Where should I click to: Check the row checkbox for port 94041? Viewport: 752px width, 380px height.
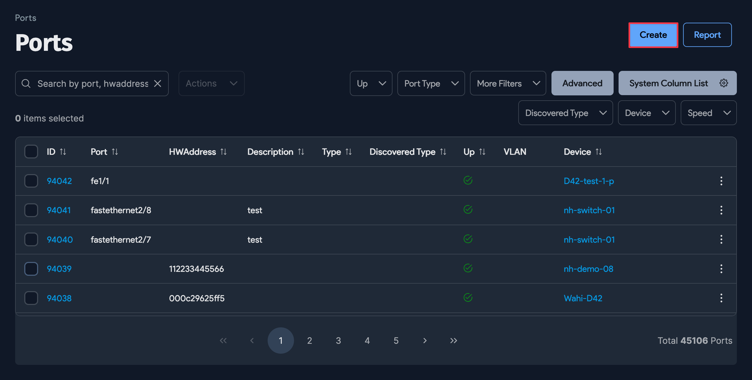coord(31,210)
